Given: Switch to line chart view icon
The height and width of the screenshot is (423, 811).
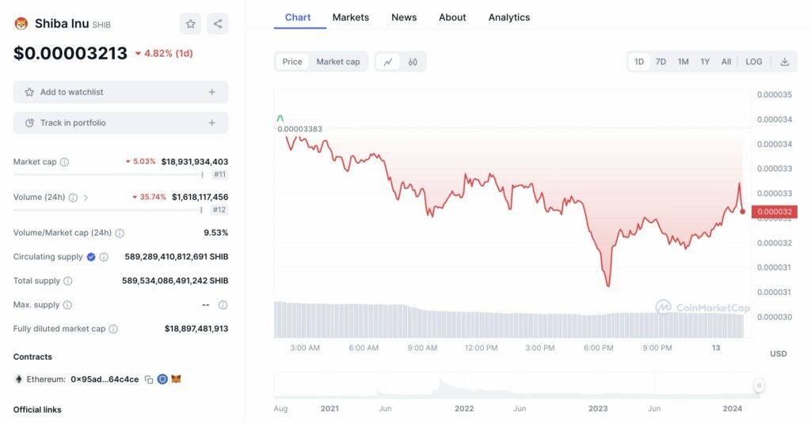Looking at the screenshot, I should click(388, 62).
